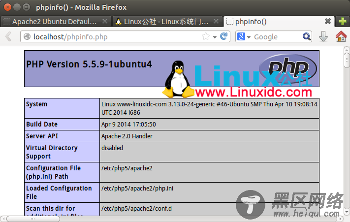The height and width of the screenshot is (222, 350).
Task: Switch to the Linux公社 tab
Action: pos(167,22)
